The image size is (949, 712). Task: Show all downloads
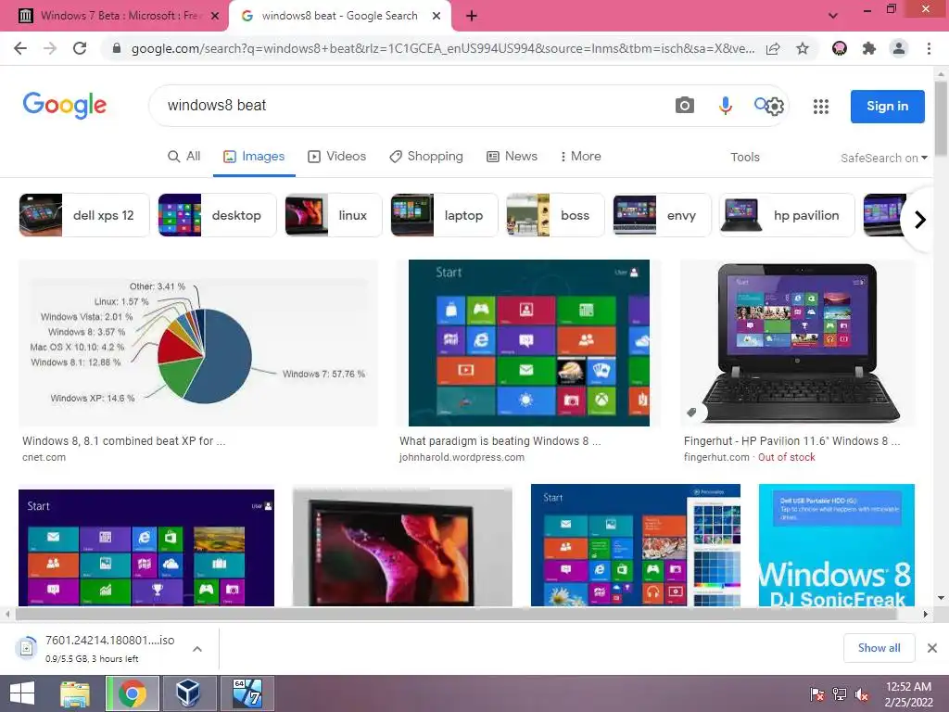(879, 648)
